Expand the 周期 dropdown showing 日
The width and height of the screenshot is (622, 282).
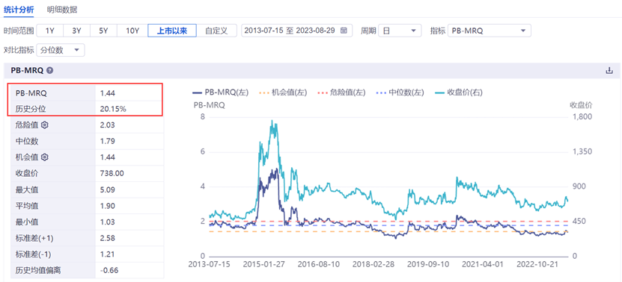click(x=400, y=31)
